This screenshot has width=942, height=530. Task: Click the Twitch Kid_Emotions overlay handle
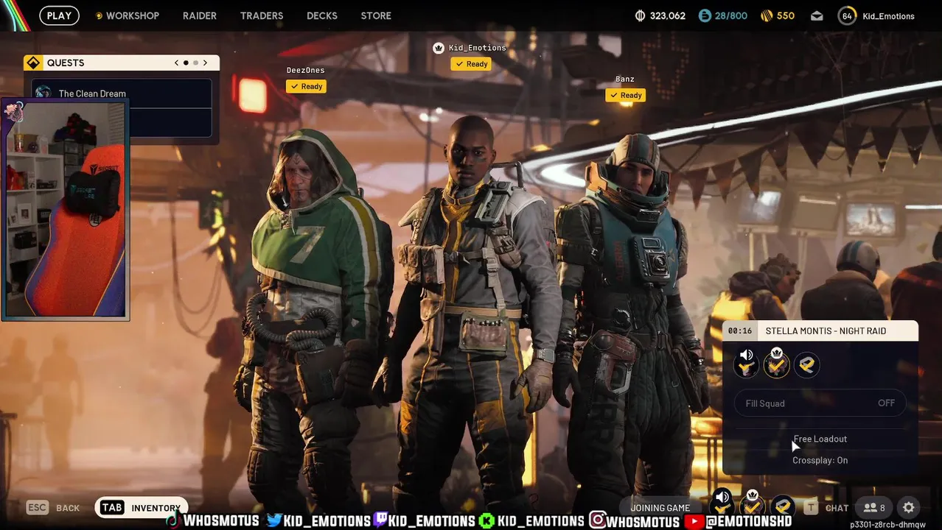coord(424,521)
